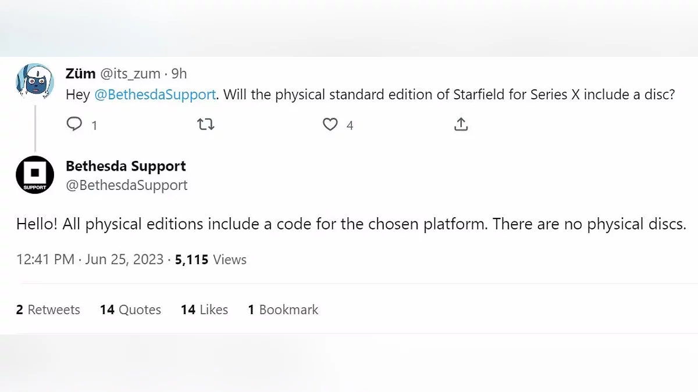This screenshot has height=392, width=698.
Task: Open the 2 Retweets list
Action: click(48, 310)
